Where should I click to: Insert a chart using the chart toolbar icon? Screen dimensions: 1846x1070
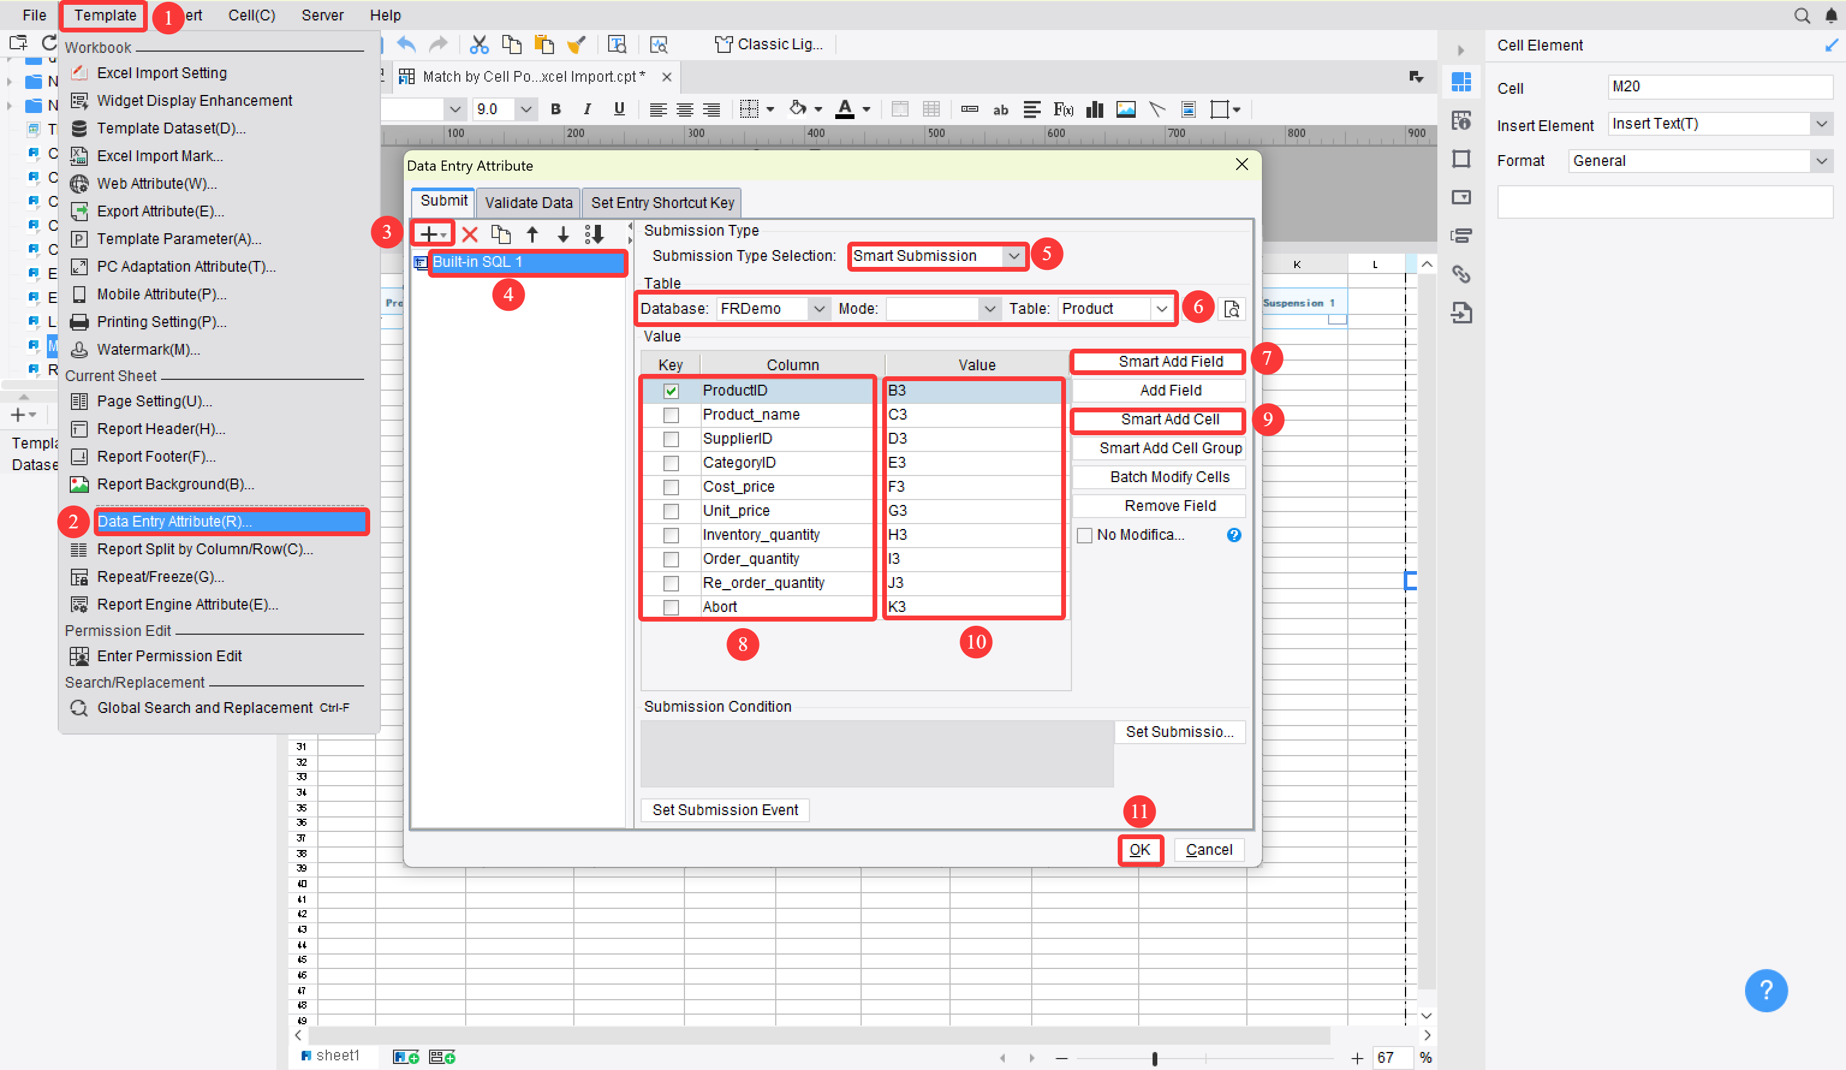click(x=1094, y=109)
